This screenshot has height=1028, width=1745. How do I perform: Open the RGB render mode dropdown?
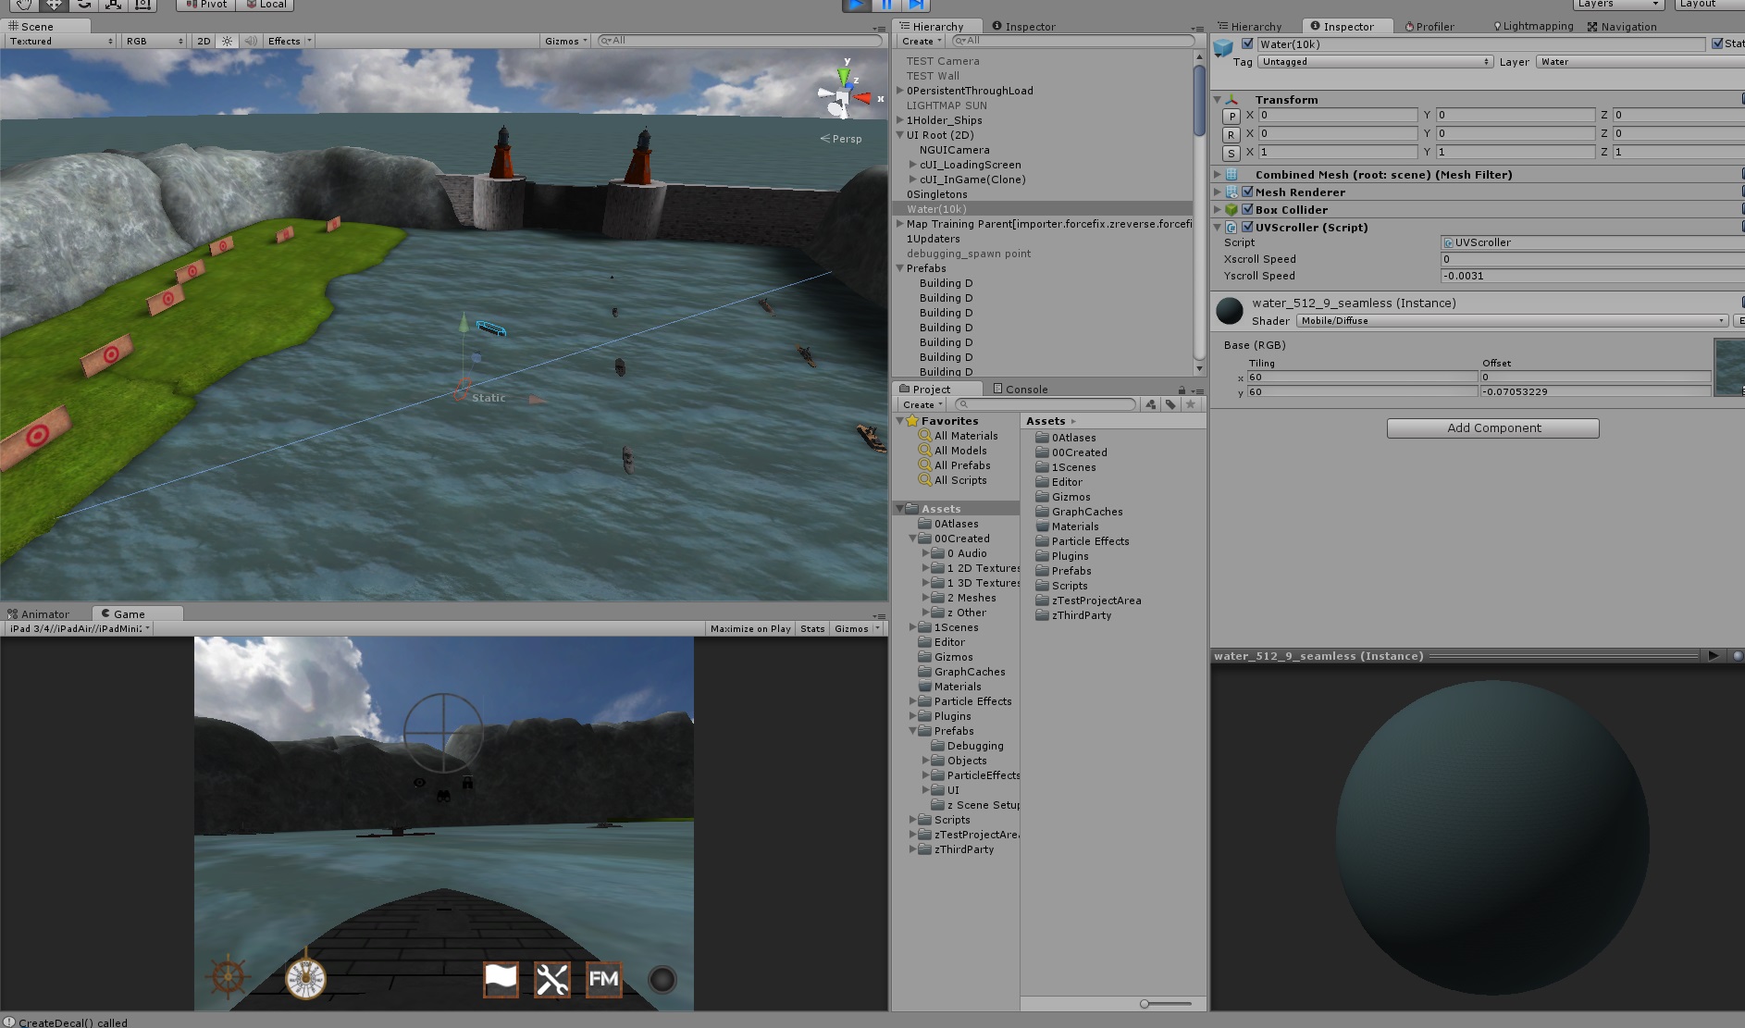pos(155,41)
